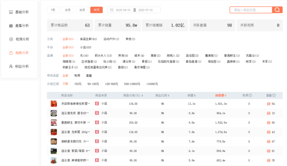Filter category by 其他(1)
The width and height of the screenshot is (287, 166).
(x=130, y=39)
